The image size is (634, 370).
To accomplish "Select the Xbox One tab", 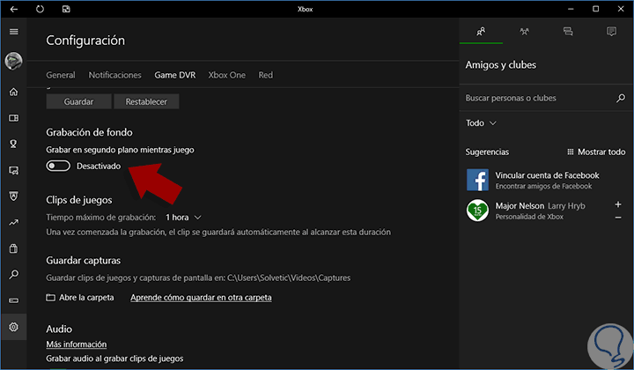I will point(227,75).
